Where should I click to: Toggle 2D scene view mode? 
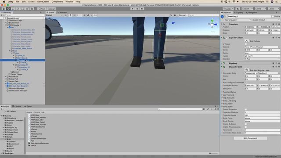click(65, 15)
